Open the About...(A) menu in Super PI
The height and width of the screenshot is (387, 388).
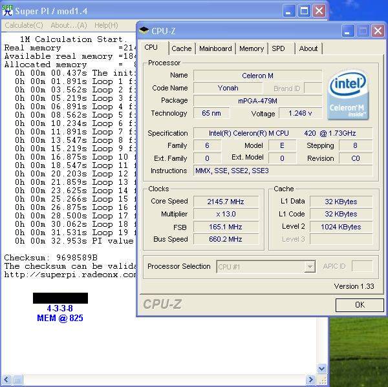point(69,25)
